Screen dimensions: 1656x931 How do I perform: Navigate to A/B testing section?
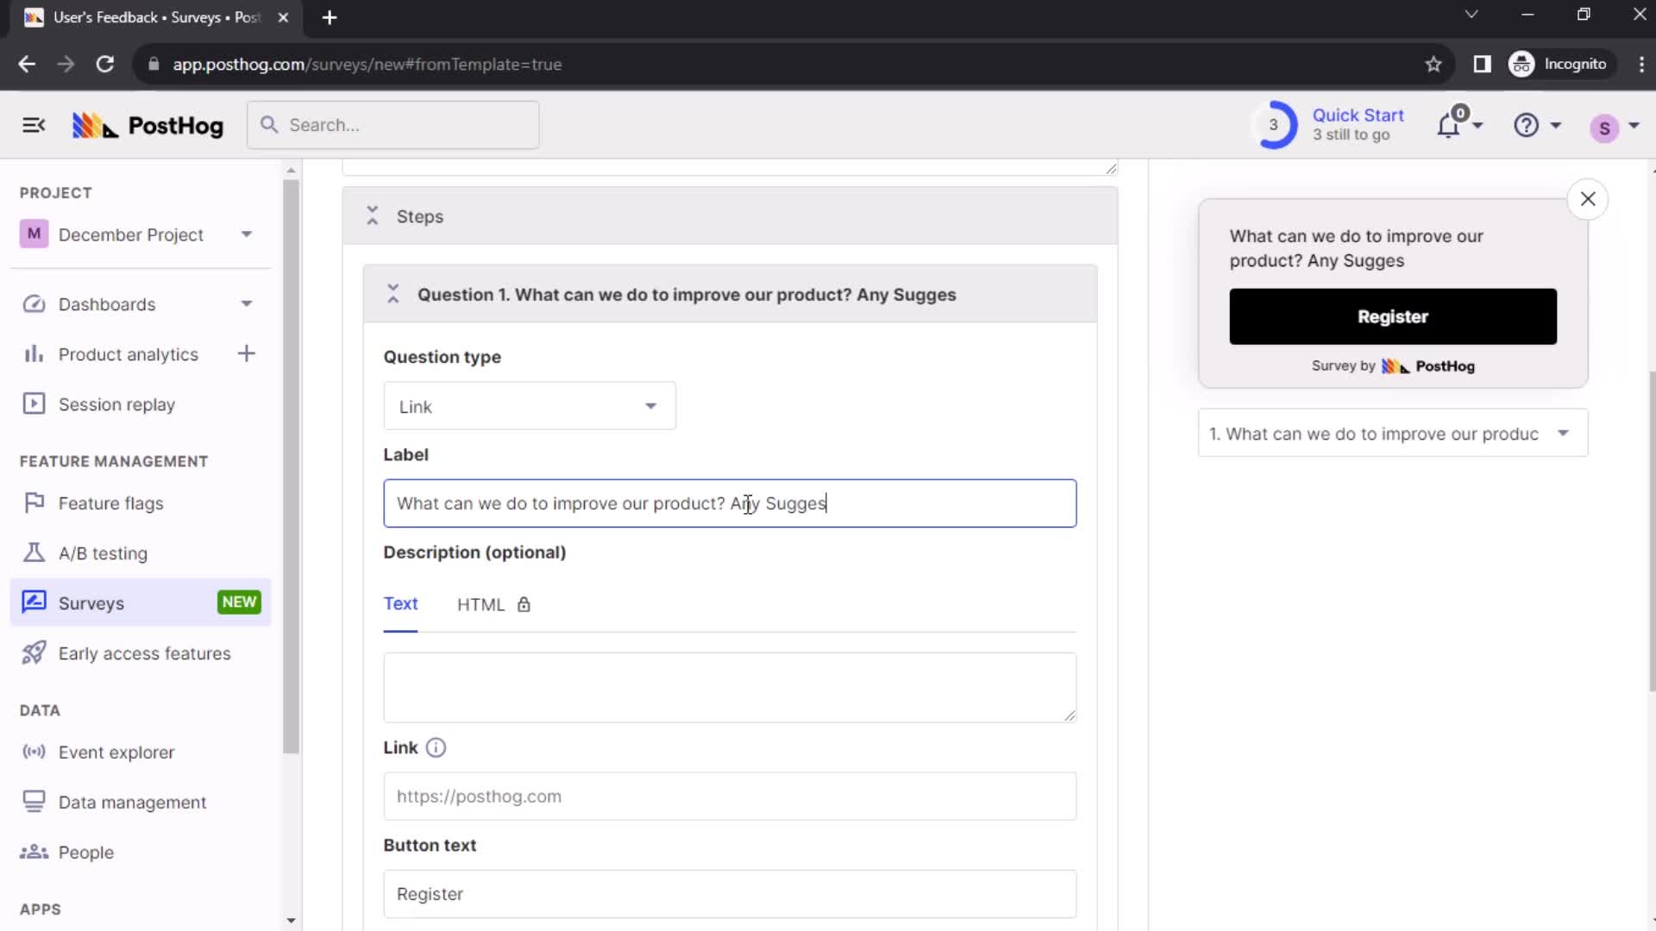(103, 553)
